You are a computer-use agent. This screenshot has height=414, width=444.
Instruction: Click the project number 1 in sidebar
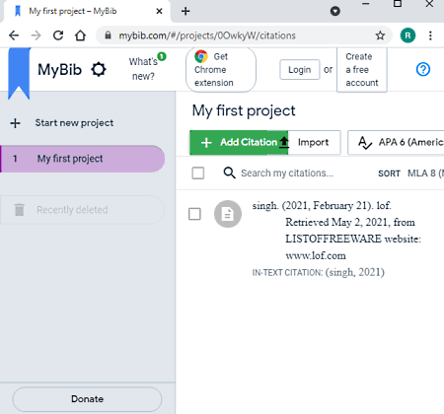[x=15, y=159]
